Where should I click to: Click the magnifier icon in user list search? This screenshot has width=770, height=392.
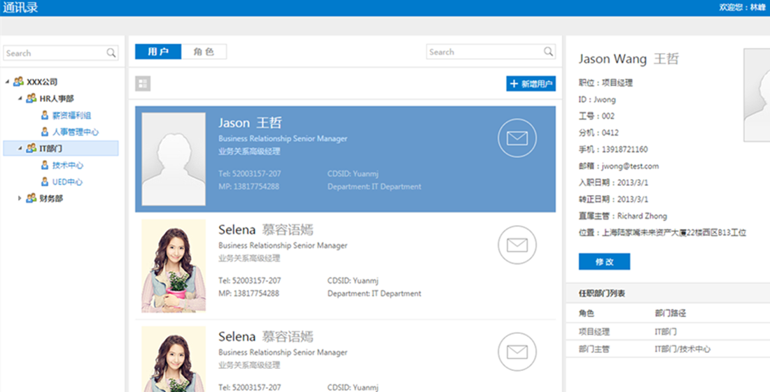click(548, 52)
